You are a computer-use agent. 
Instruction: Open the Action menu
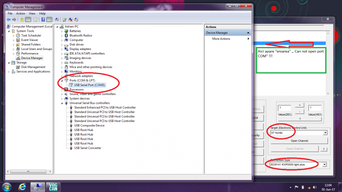tap(21, 14)
